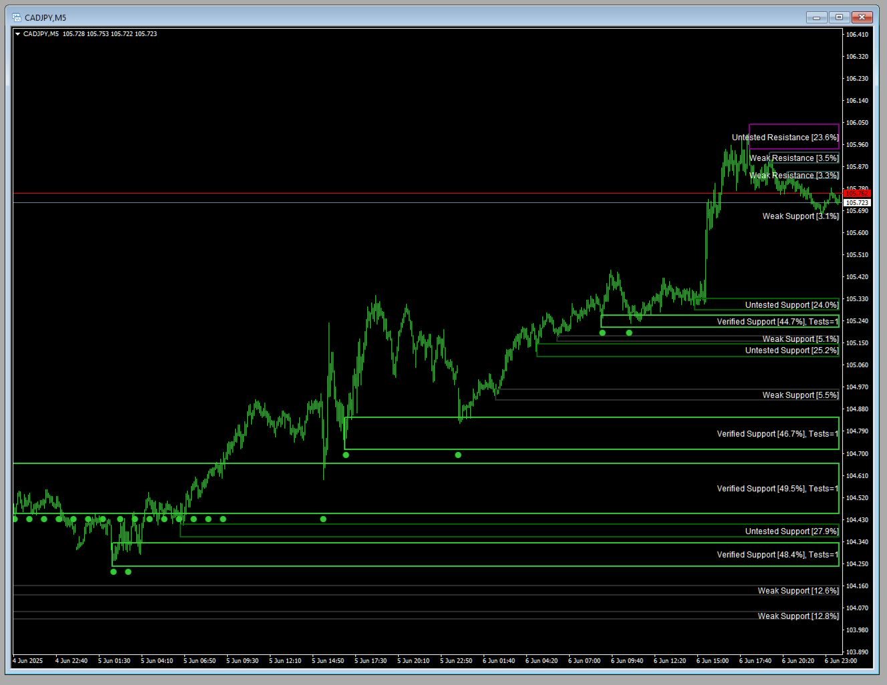
Task: Click the current bid price box showing 105.723
Action: point(857,202)
